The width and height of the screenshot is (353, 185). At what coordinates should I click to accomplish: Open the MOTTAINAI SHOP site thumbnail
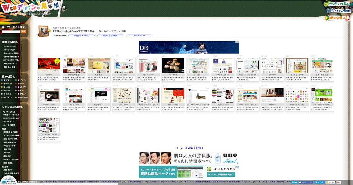point(248,95)
